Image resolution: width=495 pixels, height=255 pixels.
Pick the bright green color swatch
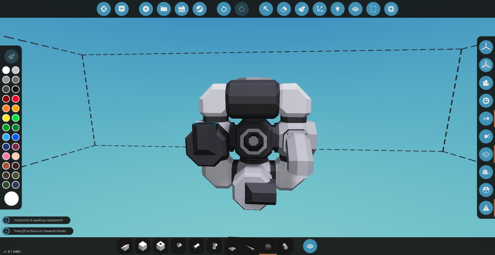(x=16, y=118)
